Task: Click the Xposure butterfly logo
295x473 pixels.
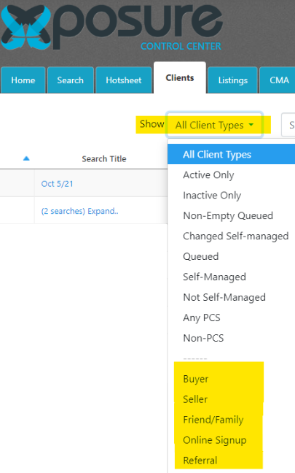Action: [26, 27]
